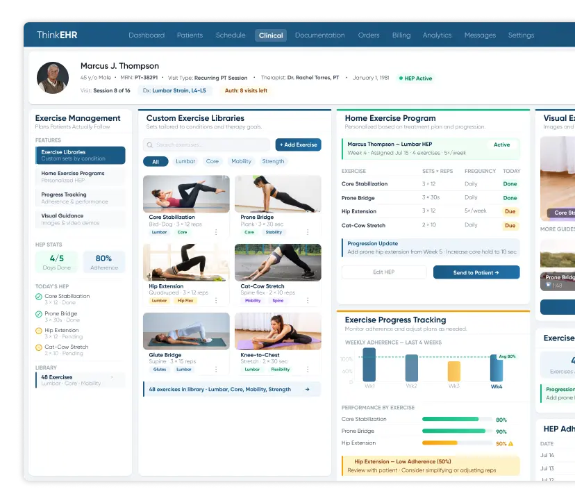Open the Billing tab

point(401,35)
